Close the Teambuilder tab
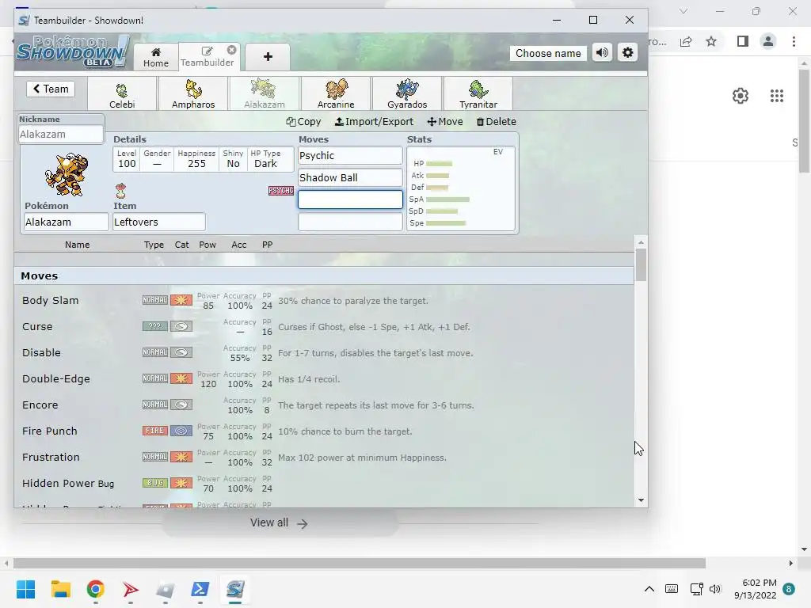The height and width of the screenshot is (608, 811). [232, 50]
